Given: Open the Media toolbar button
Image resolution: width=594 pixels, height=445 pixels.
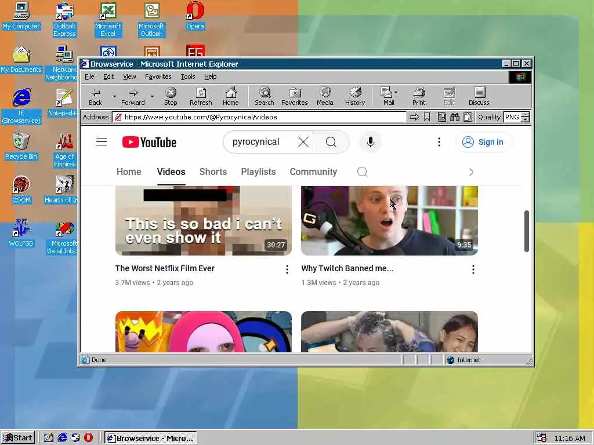Looking at the screenshot, I should (325, 97).
